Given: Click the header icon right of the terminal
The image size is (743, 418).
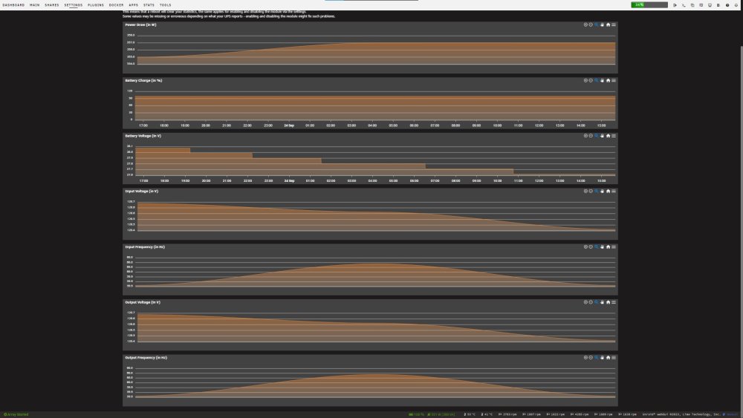Looking at the screenshot, I should (692, 5).
